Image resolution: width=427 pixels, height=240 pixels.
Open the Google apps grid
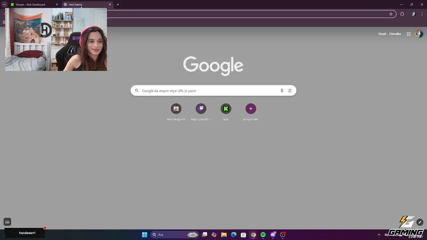coord(409,34)
